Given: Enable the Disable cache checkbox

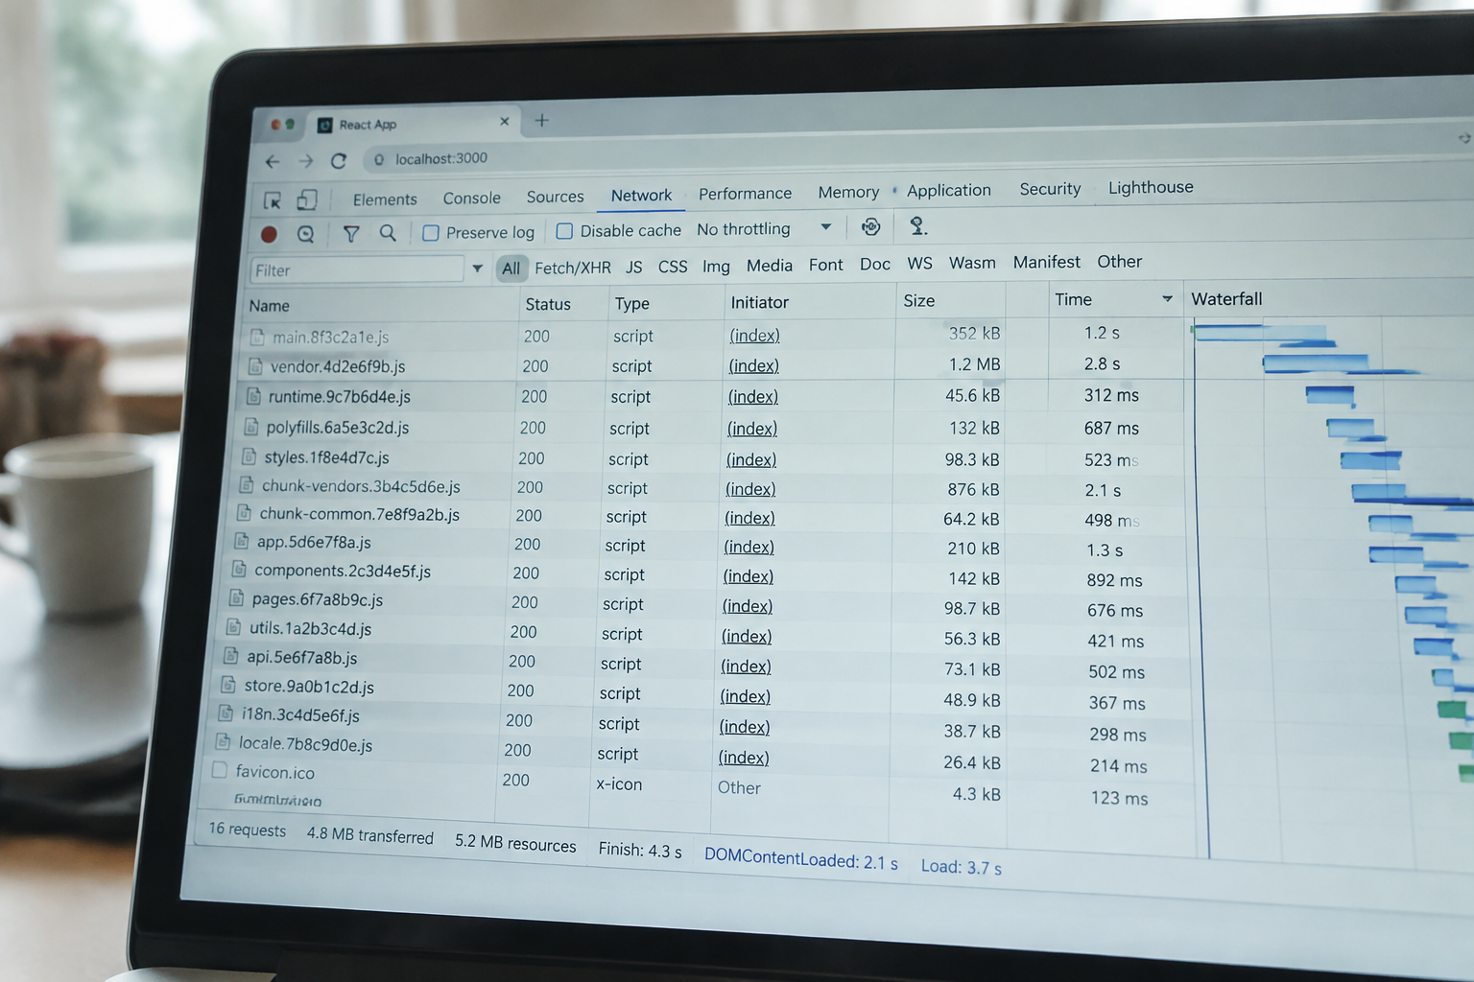Looking at the screenshot, I should tap(564, 231).
